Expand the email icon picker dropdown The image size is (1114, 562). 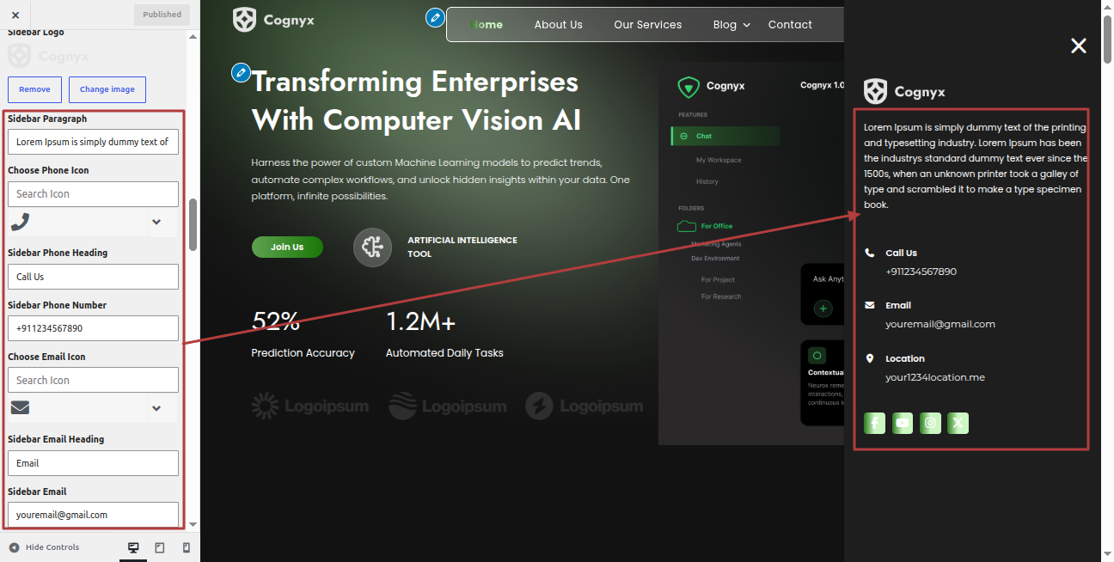(156, 408)
